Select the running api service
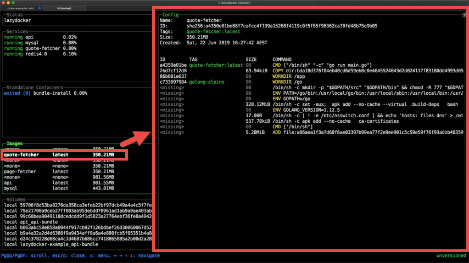This screenshot has height=263, width=469. click(x=22, y=37)
